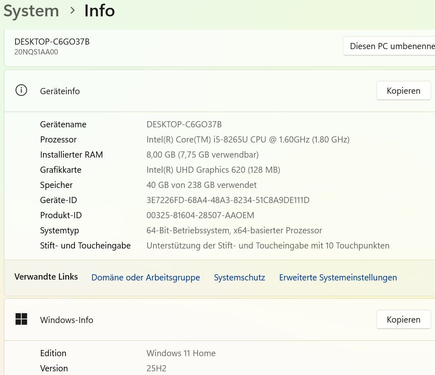Click the Windows logo icon beside Windows-Info
Viewport: 435px width, 375px height.
(x=21, y=319)
